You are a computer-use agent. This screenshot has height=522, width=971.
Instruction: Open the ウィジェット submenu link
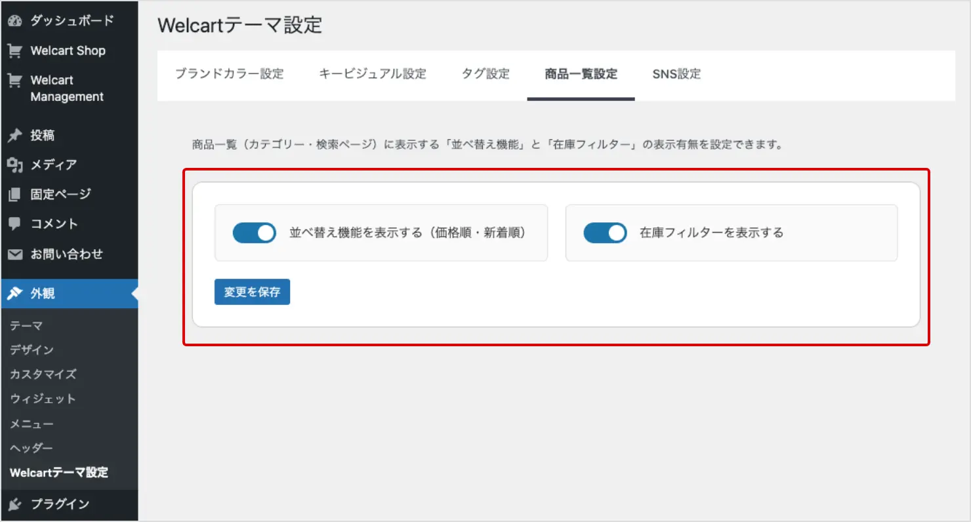(43, 399)
